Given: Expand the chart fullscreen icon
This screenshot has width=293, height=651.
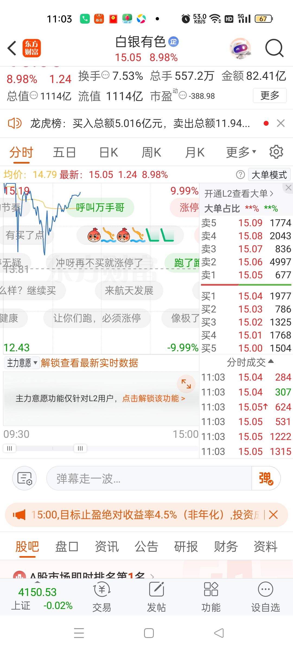Looking at the screenshot, I should pos(186,384).
